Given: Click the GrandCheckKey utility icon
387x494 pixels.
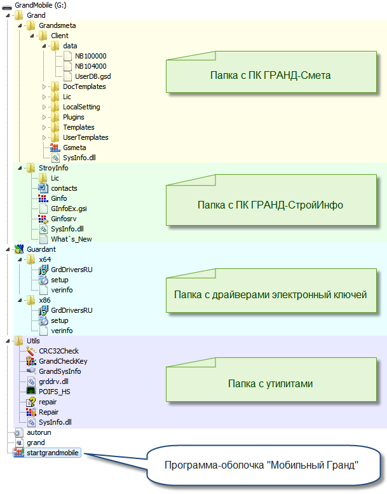Looking at the screenshot, I should pyautogui.click(x=31, y=361).
